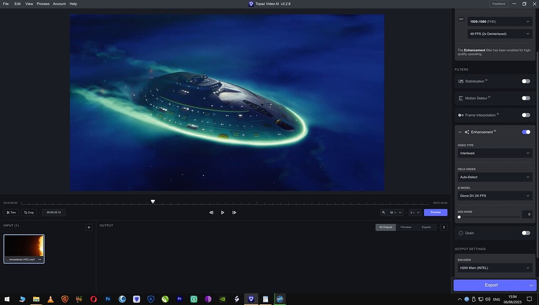Click the Add Noise value field
Image resolution: width=539 pixels, height=305 pixels.
[x=527, y=214]
